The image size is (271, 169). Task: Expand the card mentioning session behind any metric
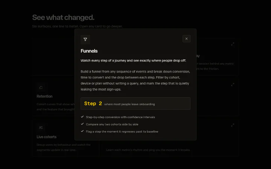click(233, 44)
